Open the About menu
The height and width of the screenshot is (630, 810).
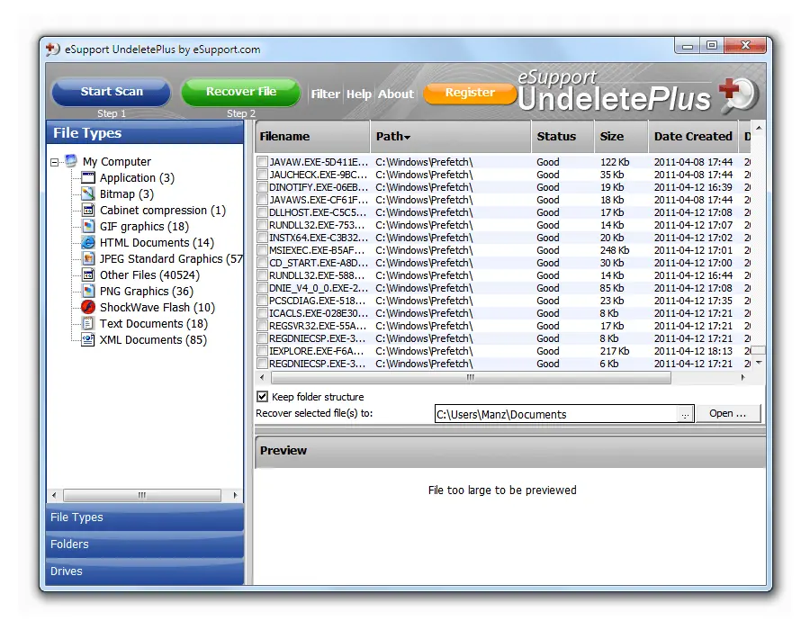pos(396,94)
